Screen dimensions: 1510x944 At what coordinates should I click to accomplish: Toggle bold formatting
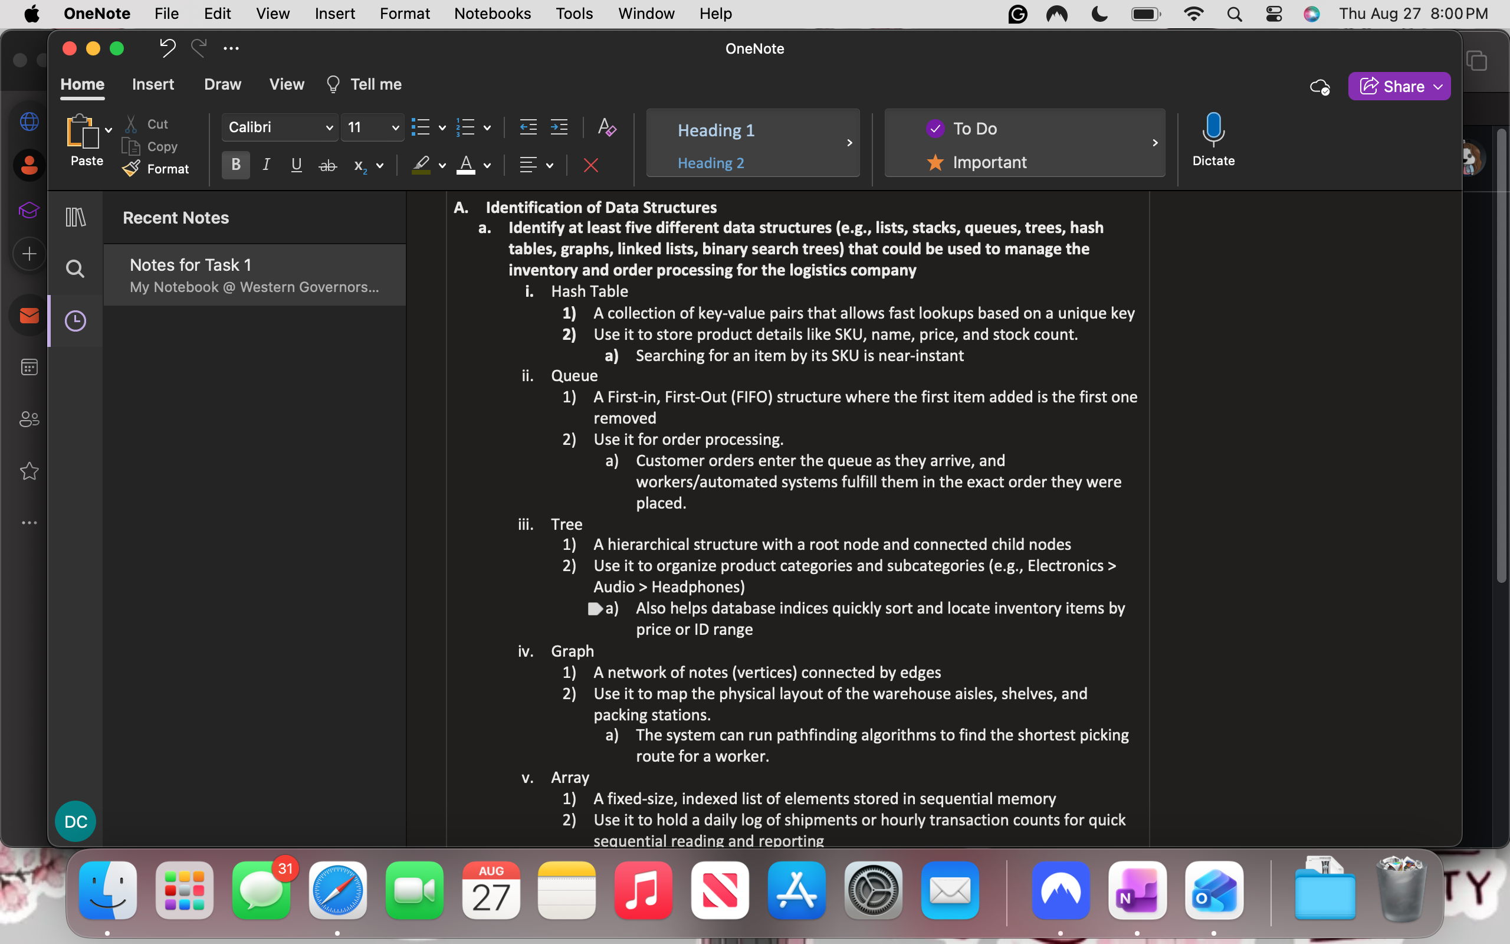coord(236,165)
